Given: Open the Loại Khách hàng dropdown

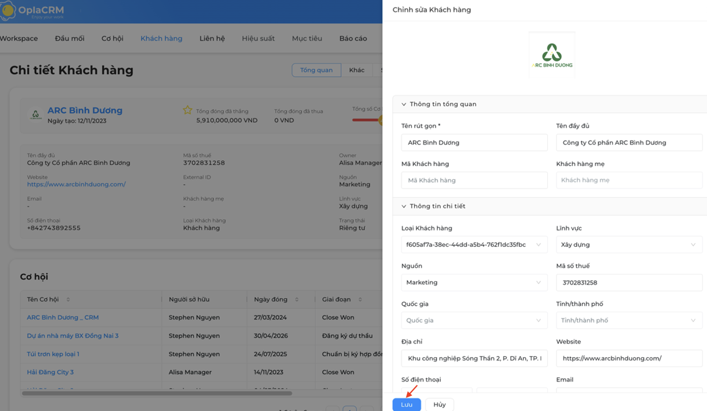Looking at the screenshot, I should 474,245.
